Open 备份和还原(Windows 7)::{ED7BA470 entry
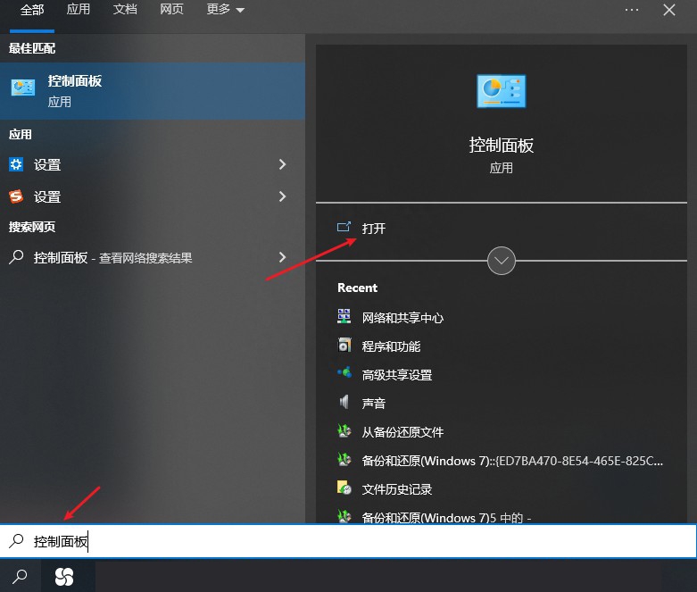The height and width of the screenshot is (592, 697). tap(512, 461)
